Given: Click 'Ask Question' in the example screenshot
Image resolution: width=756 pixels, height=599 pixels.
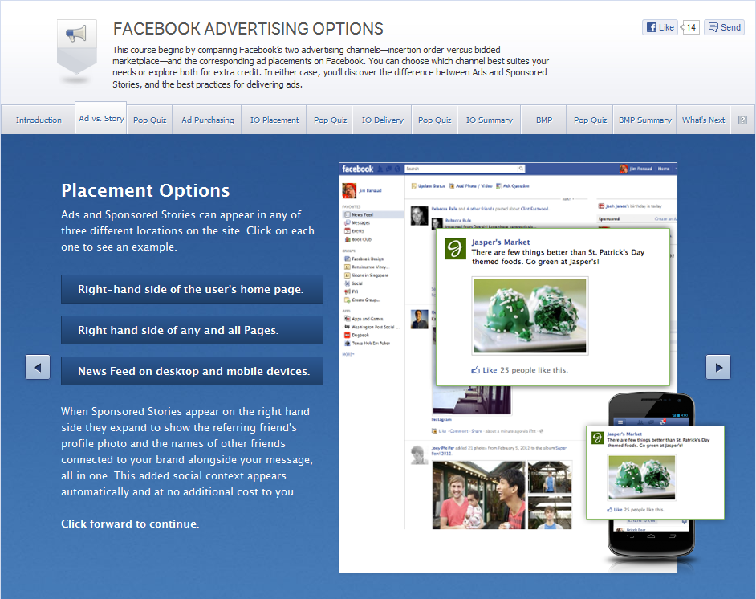Looking at the screenshot, I should (513, 185).
